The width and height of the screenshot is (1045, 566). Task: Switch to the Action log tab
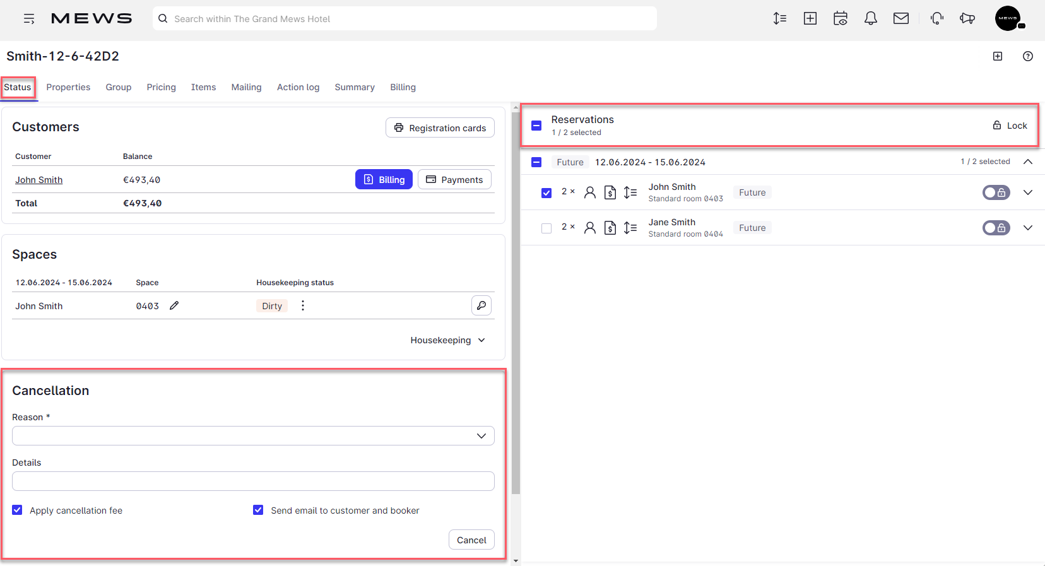[x=298, y=87]
